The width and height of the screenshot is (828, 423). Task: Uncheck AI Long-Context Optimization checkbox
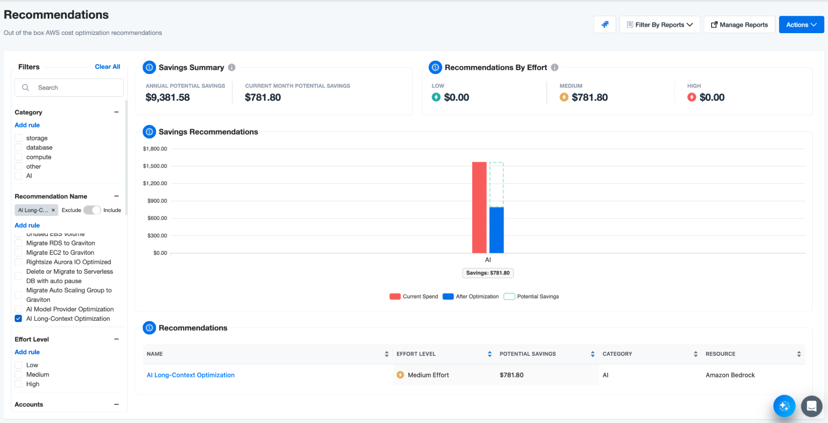pos(18,319)
